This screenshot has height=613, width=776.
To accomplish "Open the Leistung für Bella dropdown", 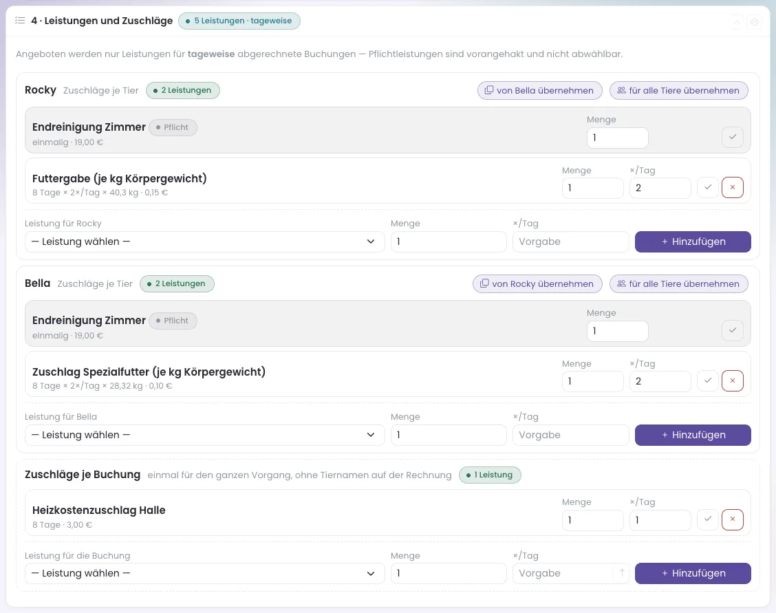I will (x=204, y=435).
